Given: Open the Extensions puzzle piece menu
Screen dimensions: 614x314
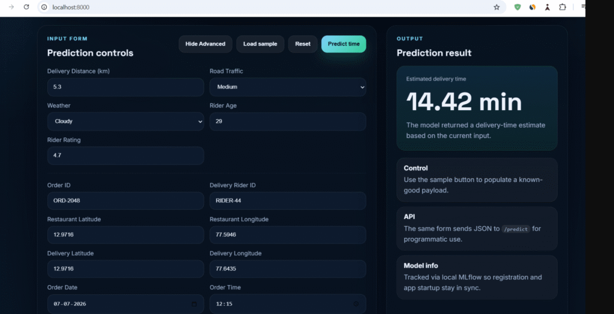Looking at the screenshot, I should pos(562,7).
